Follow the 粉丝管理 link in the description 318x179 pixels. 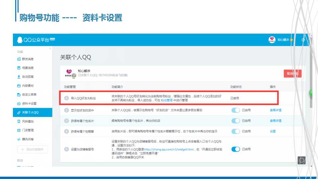167,100
